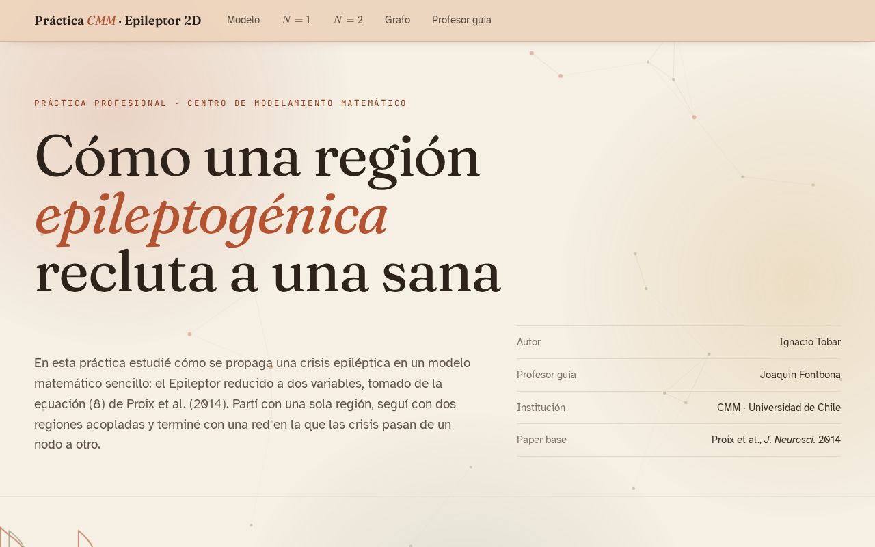Go to the Modelo section
Viewport: 875px width, 547px height.
(243, 20)
